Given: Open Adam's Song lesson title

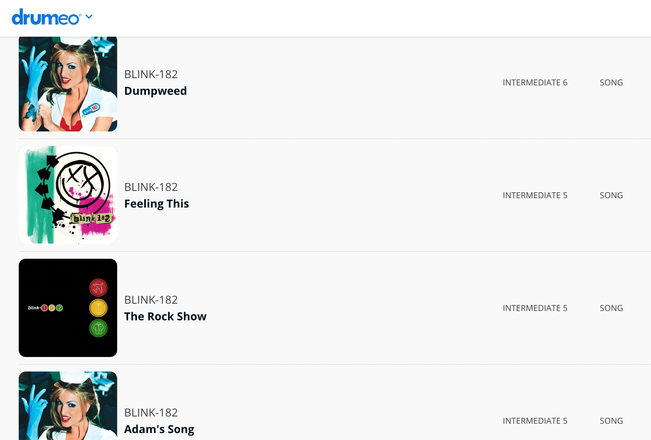Looking at the screenshot, I should [x=159, y=429].
